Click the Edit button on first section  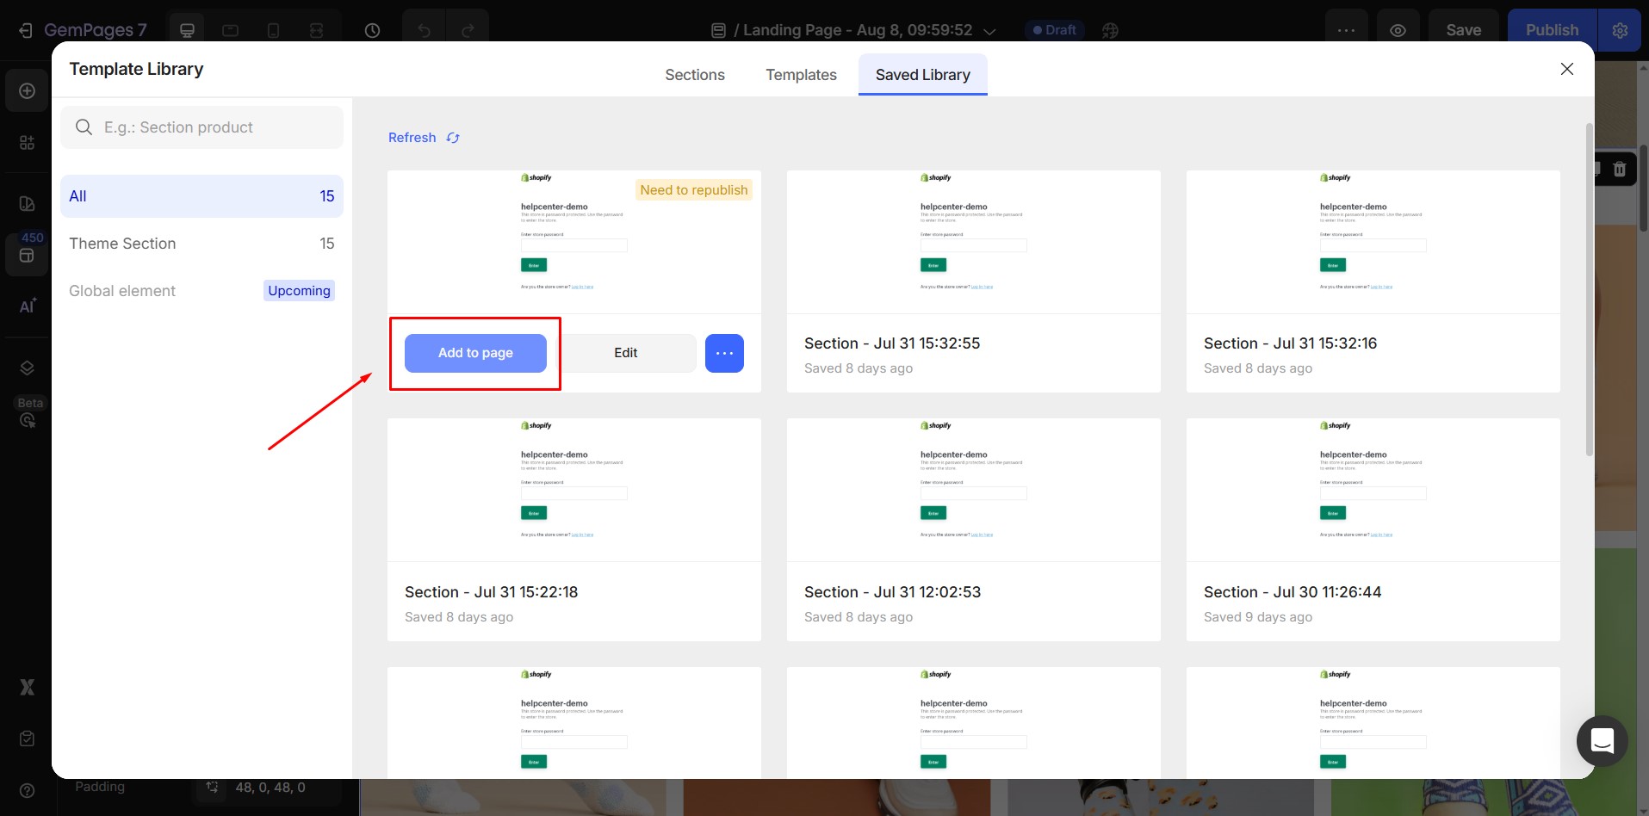click(626, 353)
